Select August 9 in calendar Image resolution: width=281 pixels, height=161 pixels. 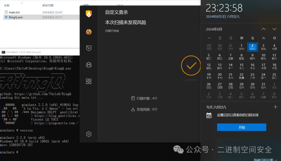click(x=252, y=57)
